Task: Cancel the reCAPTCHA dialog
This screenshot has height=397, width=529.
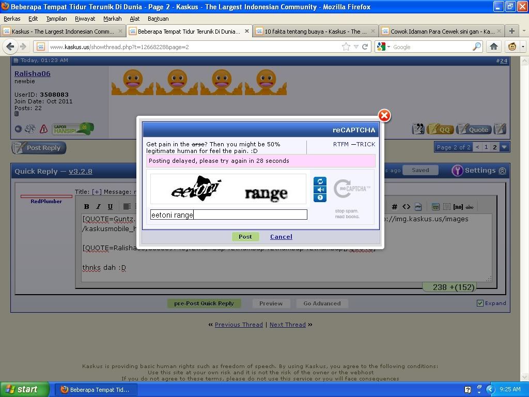Action: 281,237
